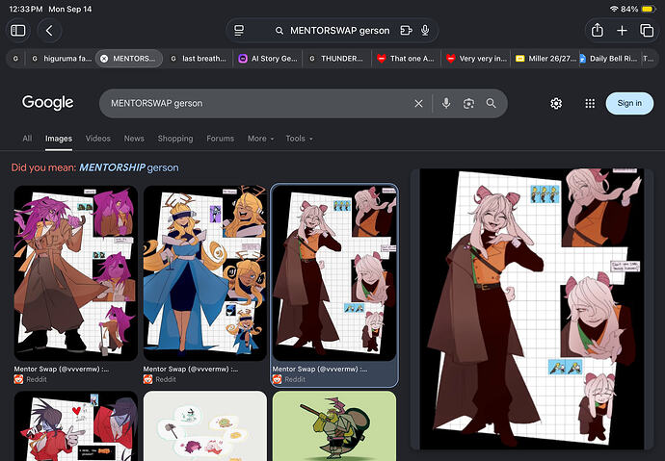Tap the Safari address bar search icon
The width and height of the screenshot is (665, 461).
(279, 31)
